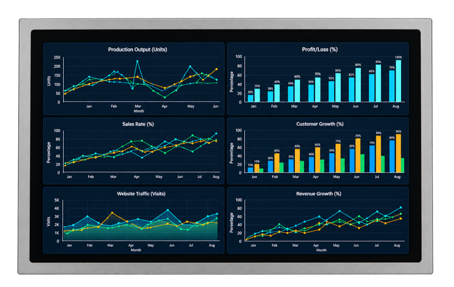Click the '250' tick in Production Output chart
The height and width of the screenshot is (287, 454).
[57, 57]
